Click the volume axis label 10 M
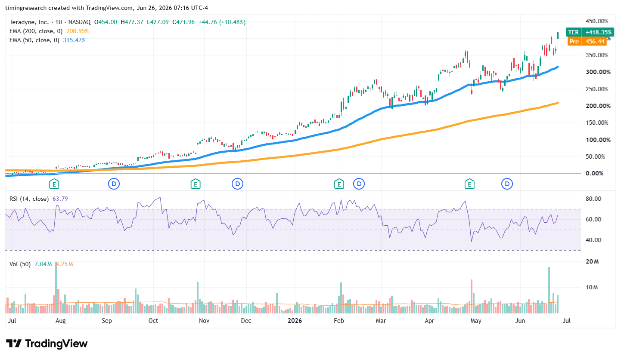The height and width of the screenshot is (359, 621). coord(593,287)
